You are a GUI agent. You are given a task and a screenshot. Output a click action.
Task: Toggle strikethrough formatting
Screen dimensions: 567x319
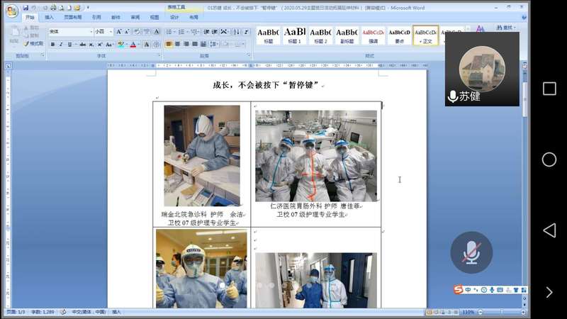click(x=83, y=45)
